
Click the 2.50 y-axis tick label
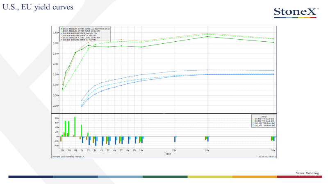[x=55, y=54]
